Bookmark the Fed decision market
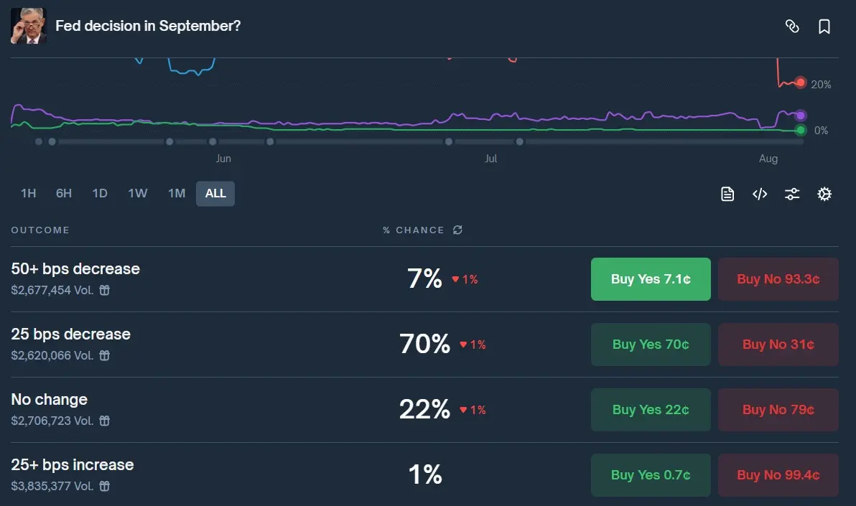This screenshot has width=856, height=506. coord(824,27)
